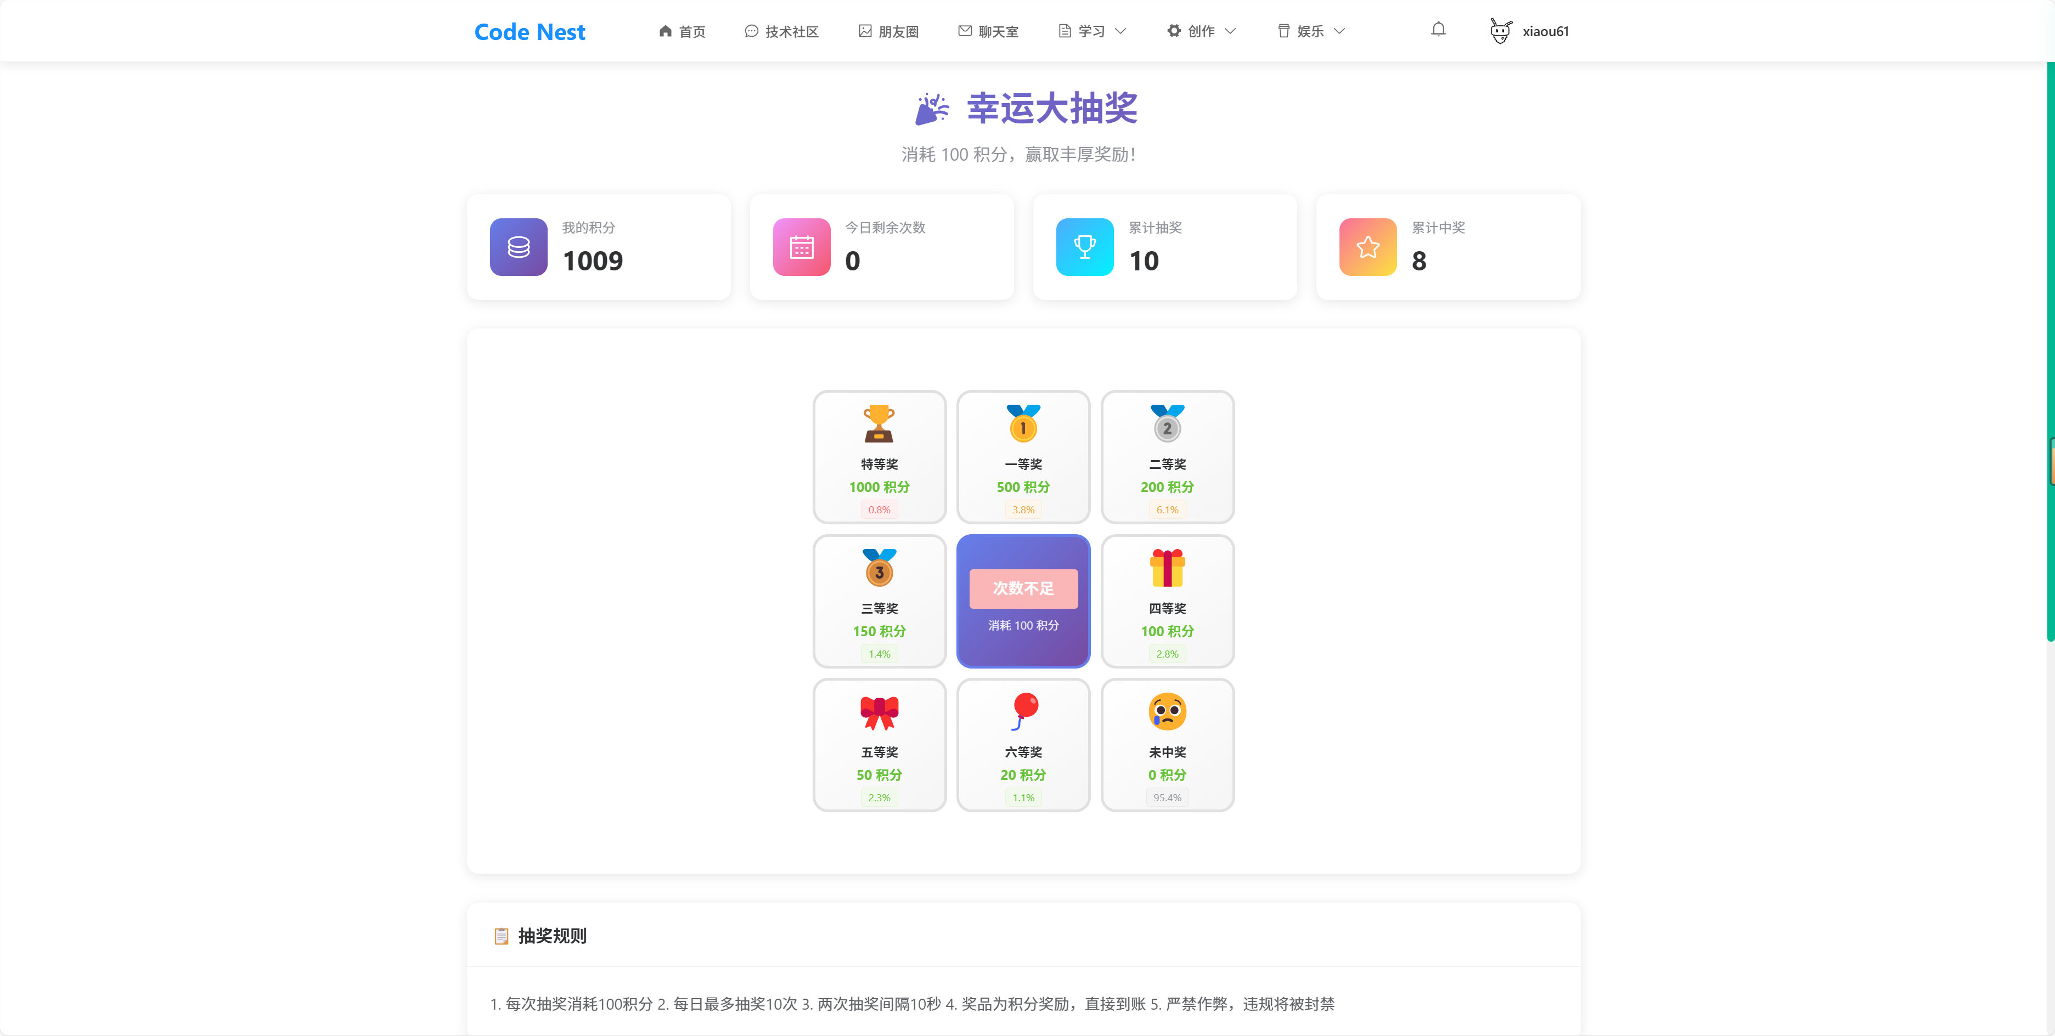The height and width of the screenshot is (1036, 2055).
Task: Select the 一等奖 500 积分 prize card
Action: [x=1023, y=457]
